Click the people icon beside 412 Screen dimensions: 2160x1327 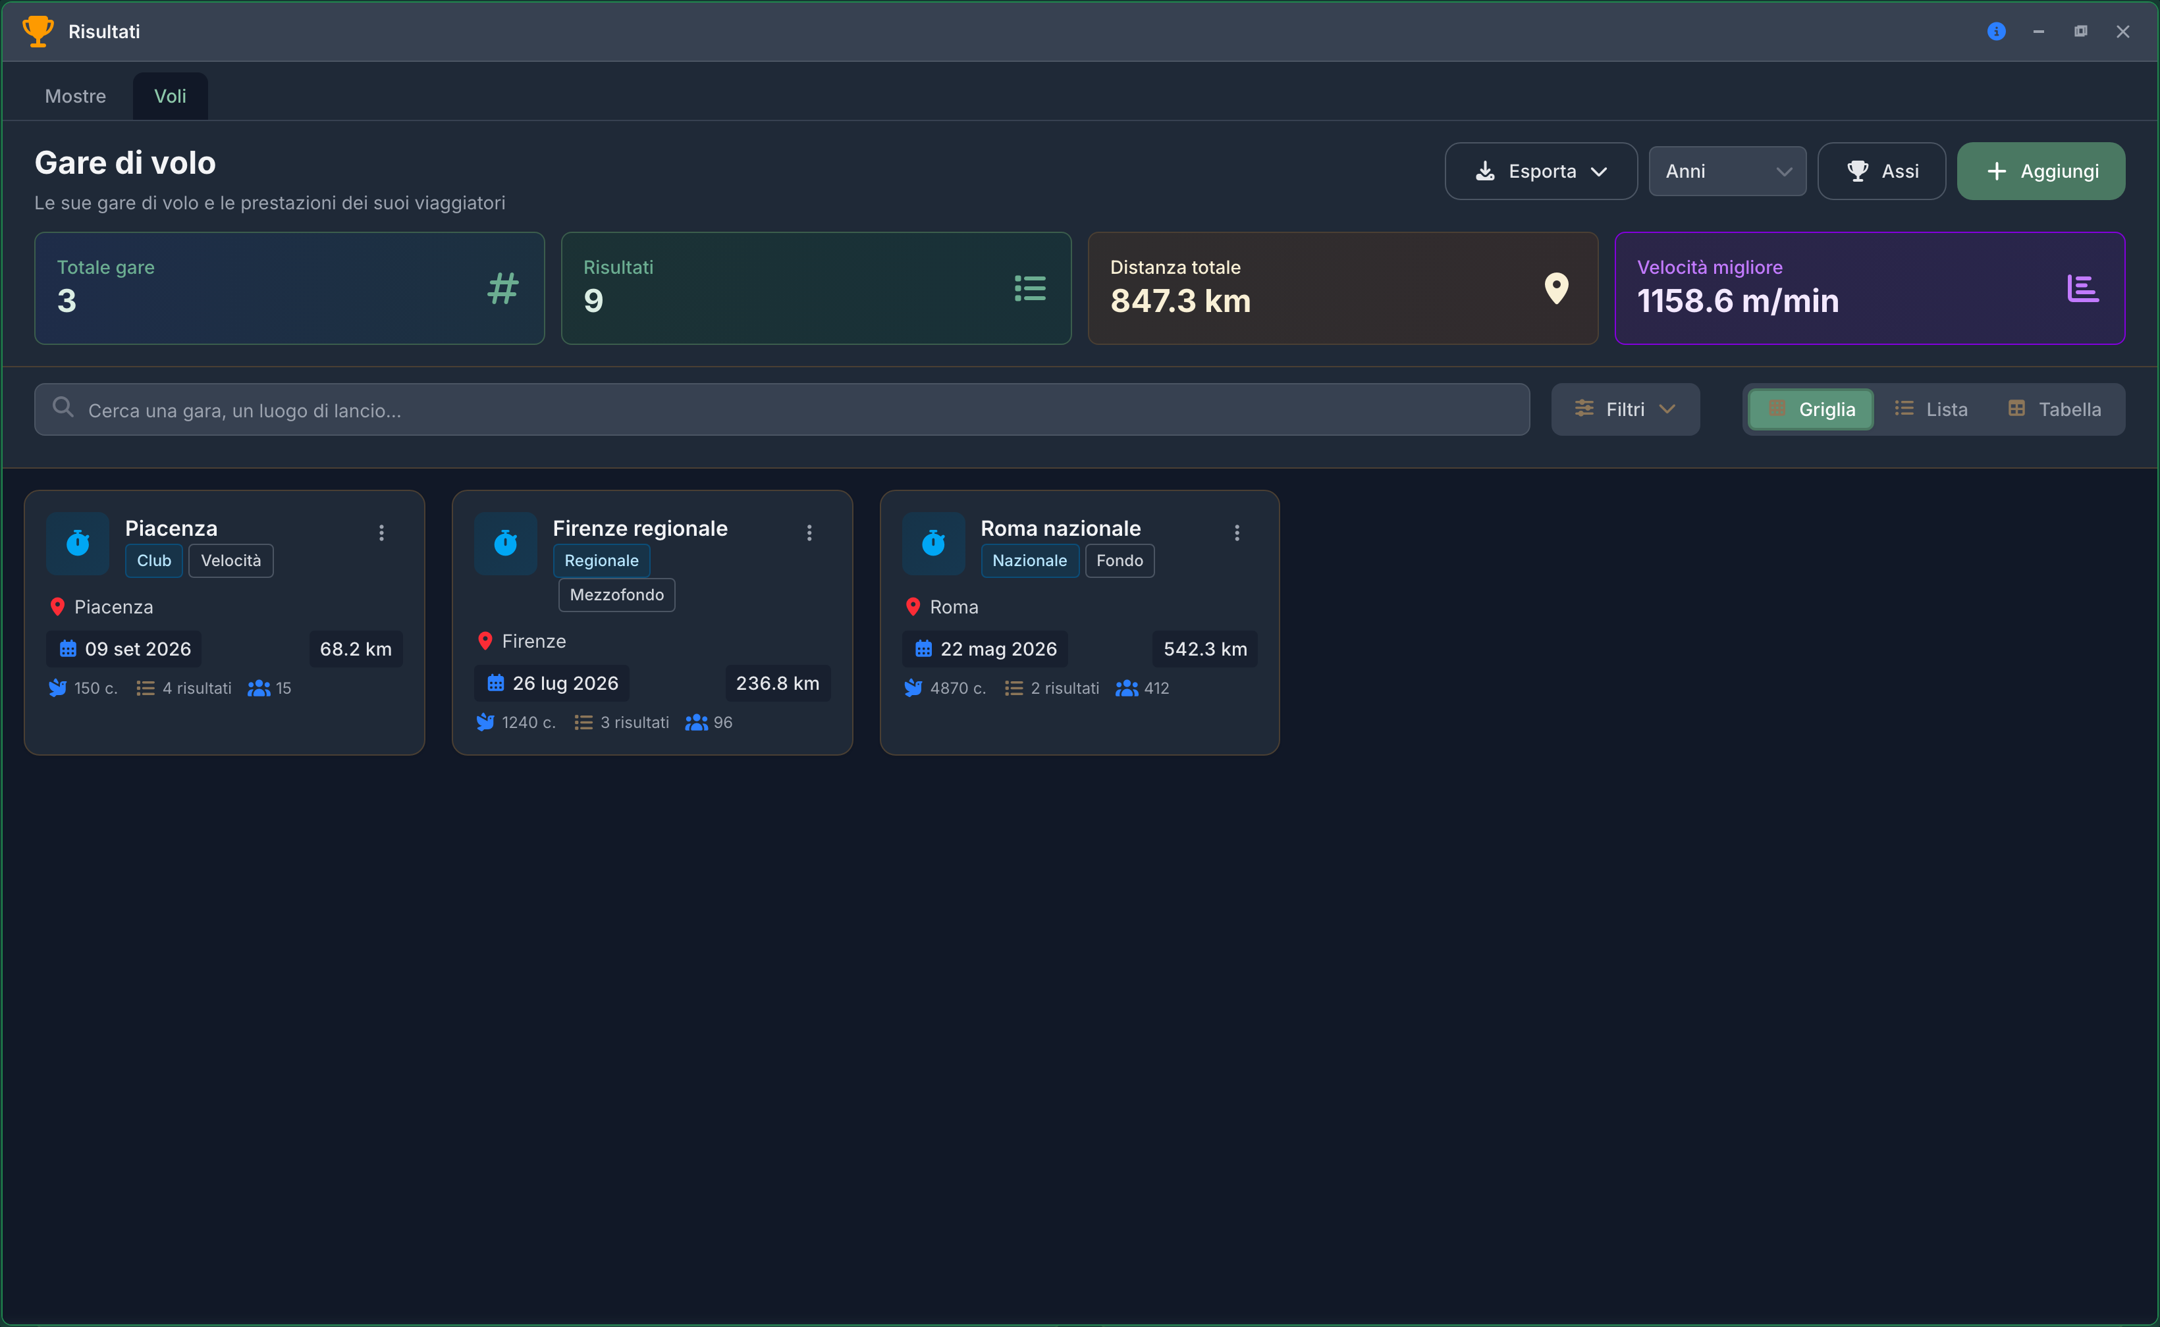pyautogui.click(x=1127, y=688)
